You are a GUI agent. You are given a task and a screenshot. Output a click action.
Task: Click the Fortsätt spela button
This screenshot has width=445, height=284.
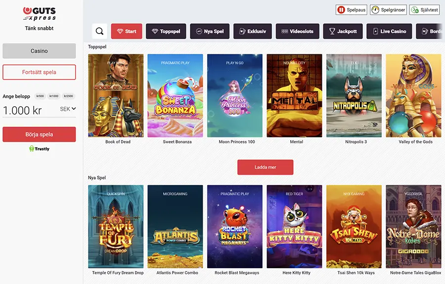39,72
